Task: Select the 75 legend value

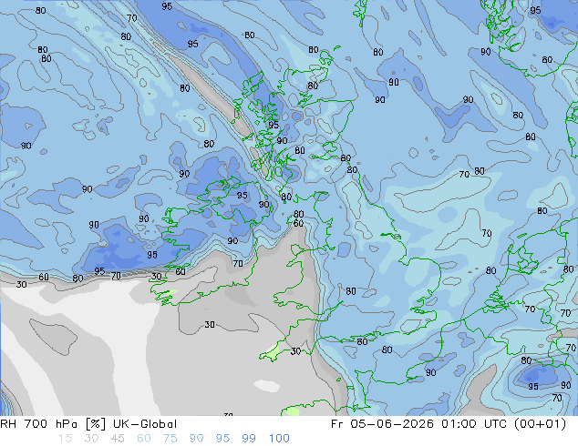Action: [x=170, y=439]
